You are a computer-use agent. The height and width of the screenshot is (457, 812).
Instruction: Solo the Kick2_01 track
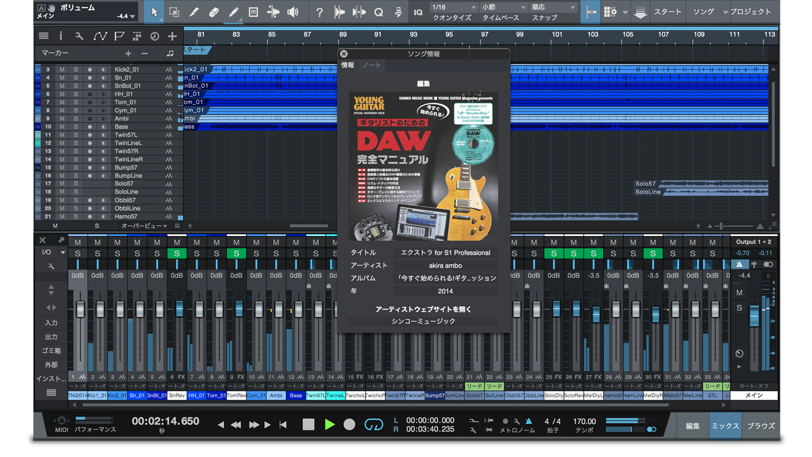click(x=75, y=70)
